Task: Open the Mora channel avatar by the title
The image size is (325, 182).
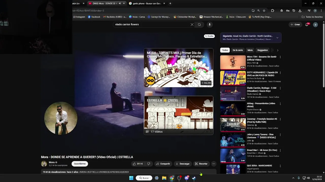Action: [x=44, y=164]
